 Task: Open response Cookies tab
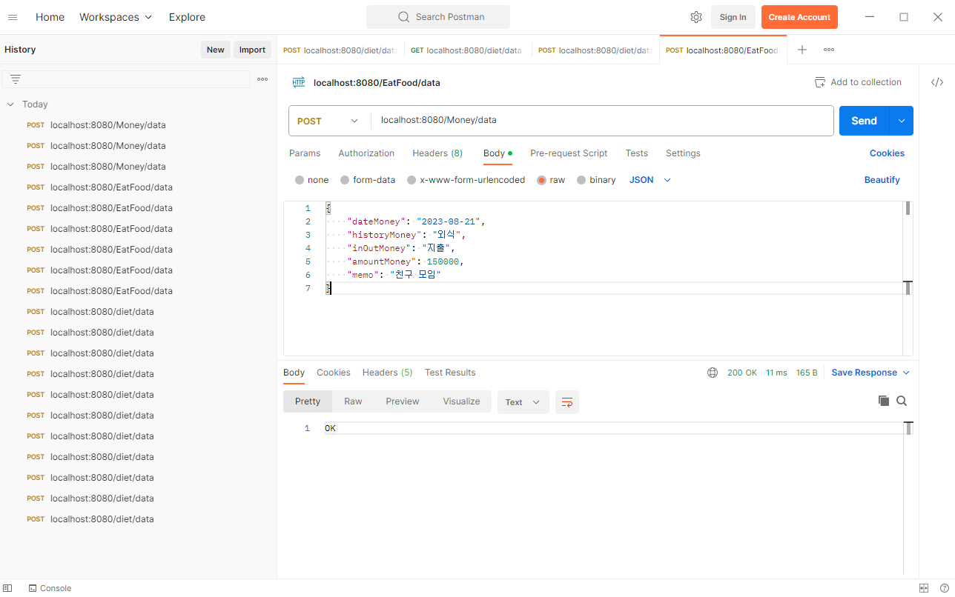point(334,373)
